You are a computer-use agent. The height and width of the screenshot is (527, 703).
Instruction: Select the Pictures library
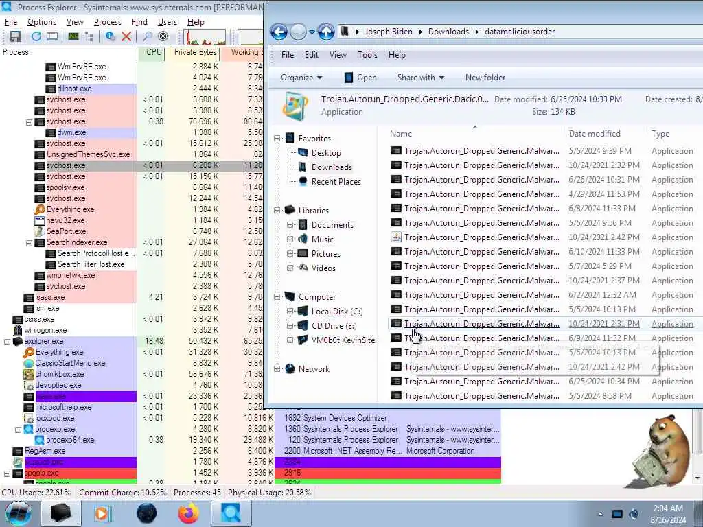click(326, 254)
